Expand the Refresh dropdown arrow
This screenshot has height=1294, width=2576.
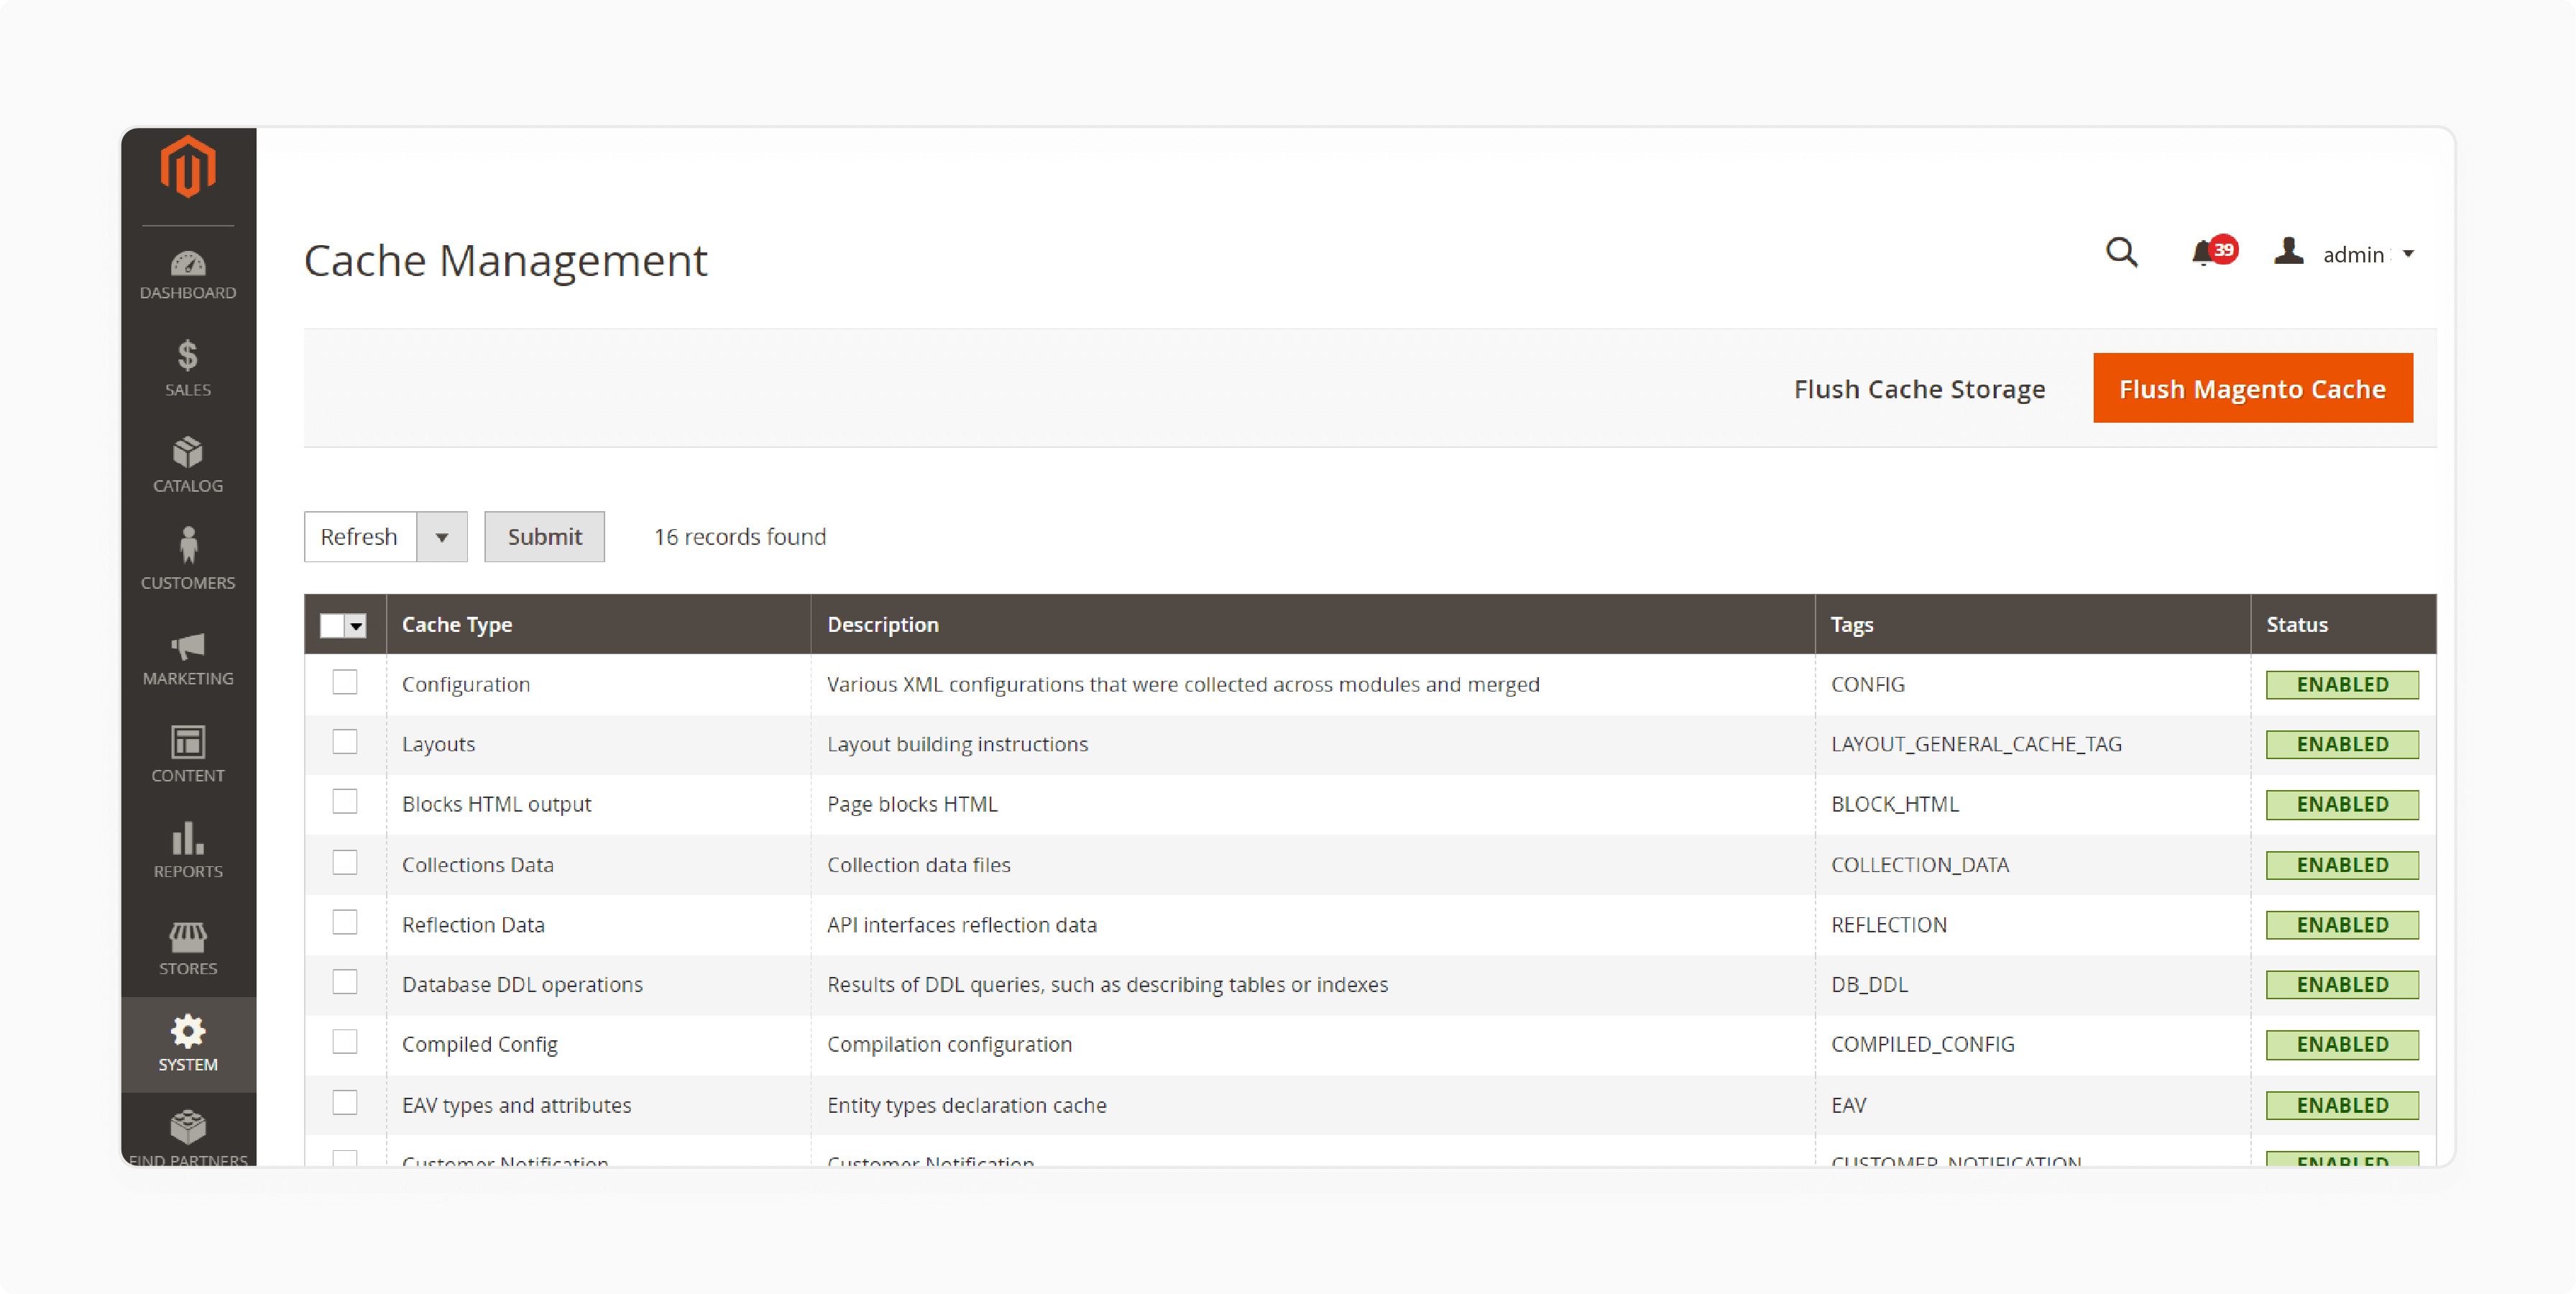pyautogui.click(x=442, y=536)
